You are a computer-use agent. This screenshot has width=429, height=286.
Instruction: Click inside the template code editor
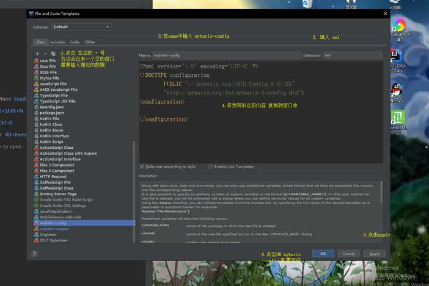tap(261, 112)
